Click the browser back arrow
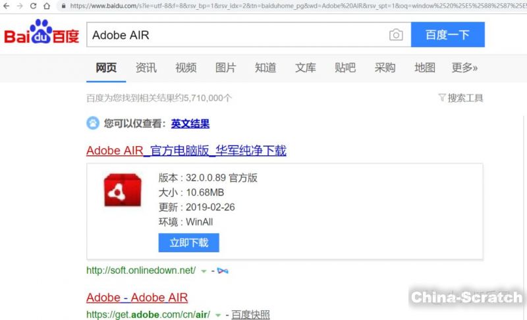527x320 pixels. click(6, 6)
